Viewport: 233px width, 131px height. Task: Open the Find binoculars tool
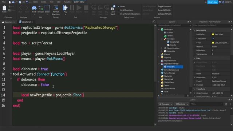pos(34,8)
